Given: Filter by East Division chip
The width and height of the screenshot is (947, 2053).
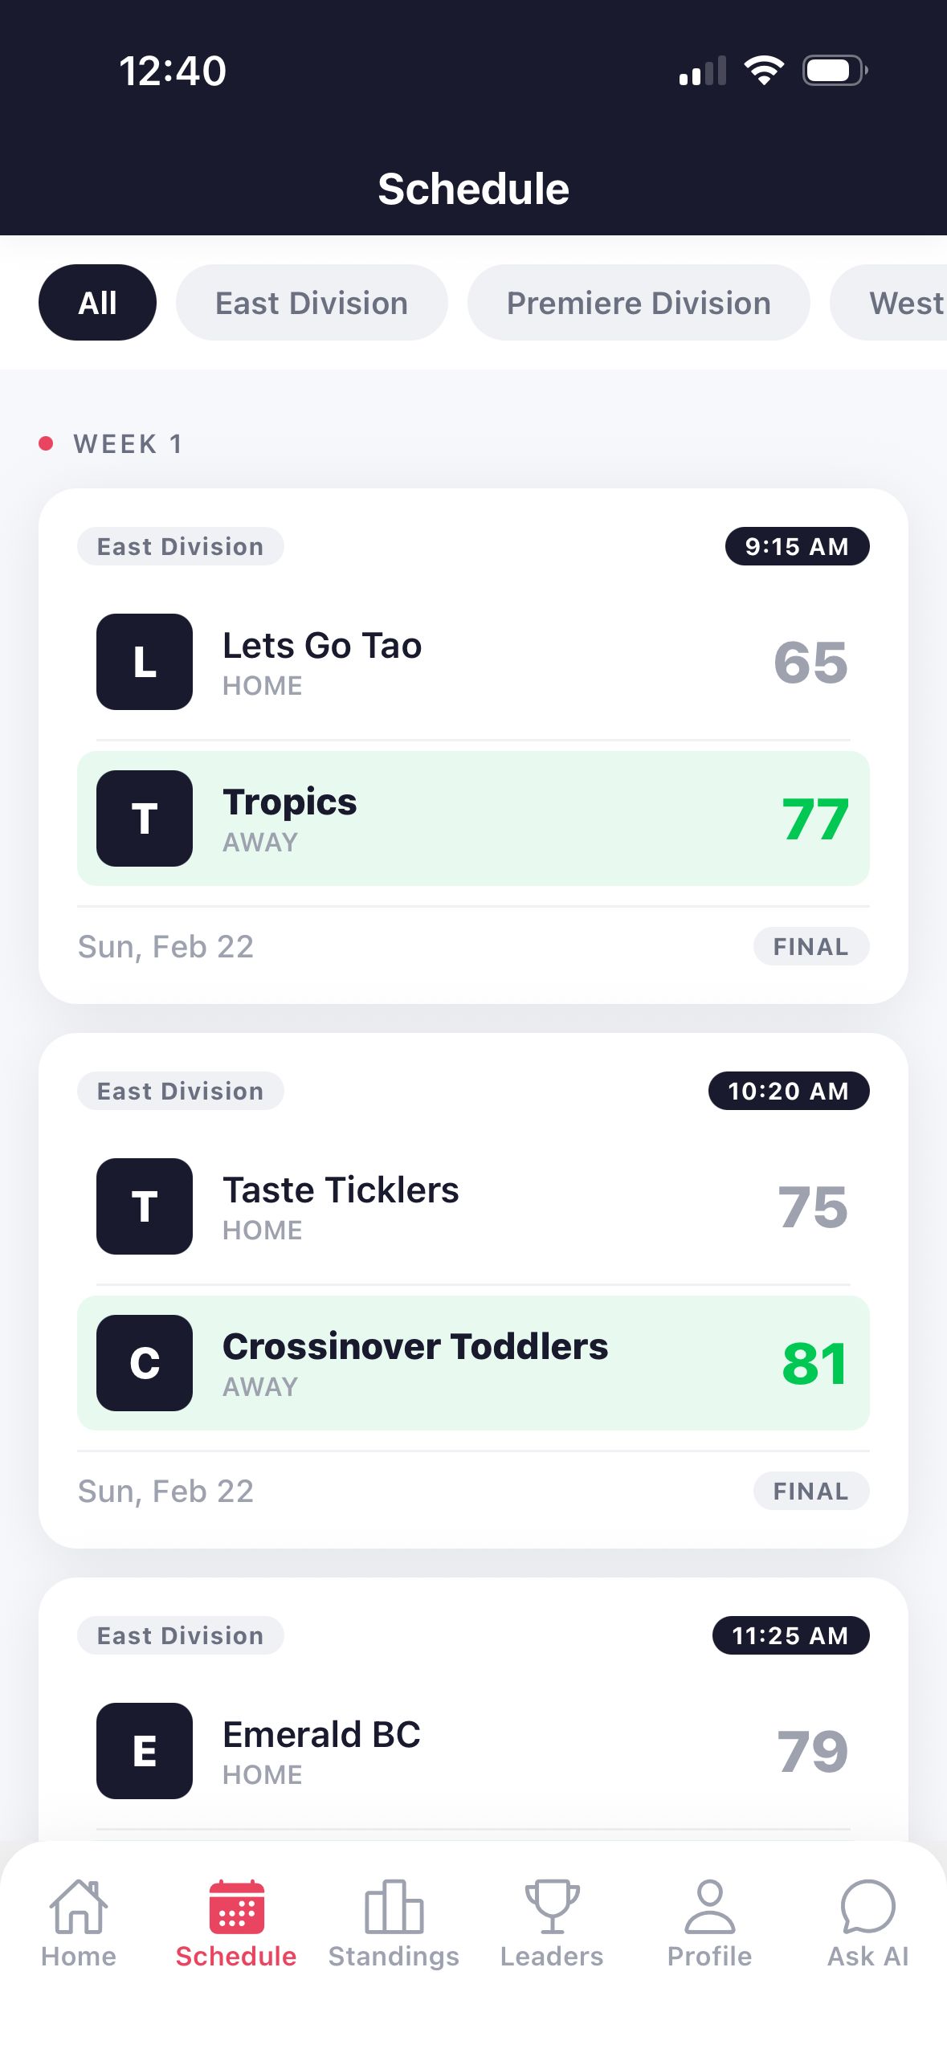Looking at the screenshot, I should [312, 303].
